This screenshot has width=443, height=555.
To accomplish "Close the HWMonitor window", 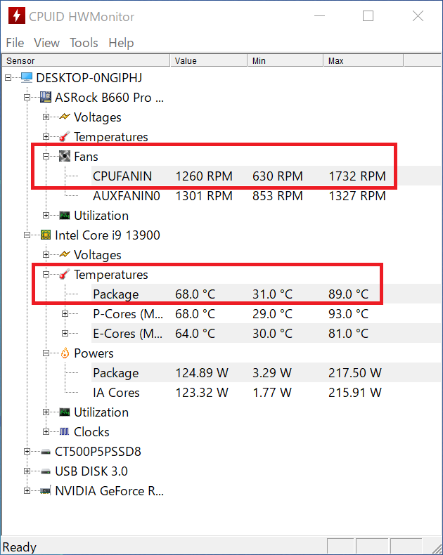I will coord(418,16).
